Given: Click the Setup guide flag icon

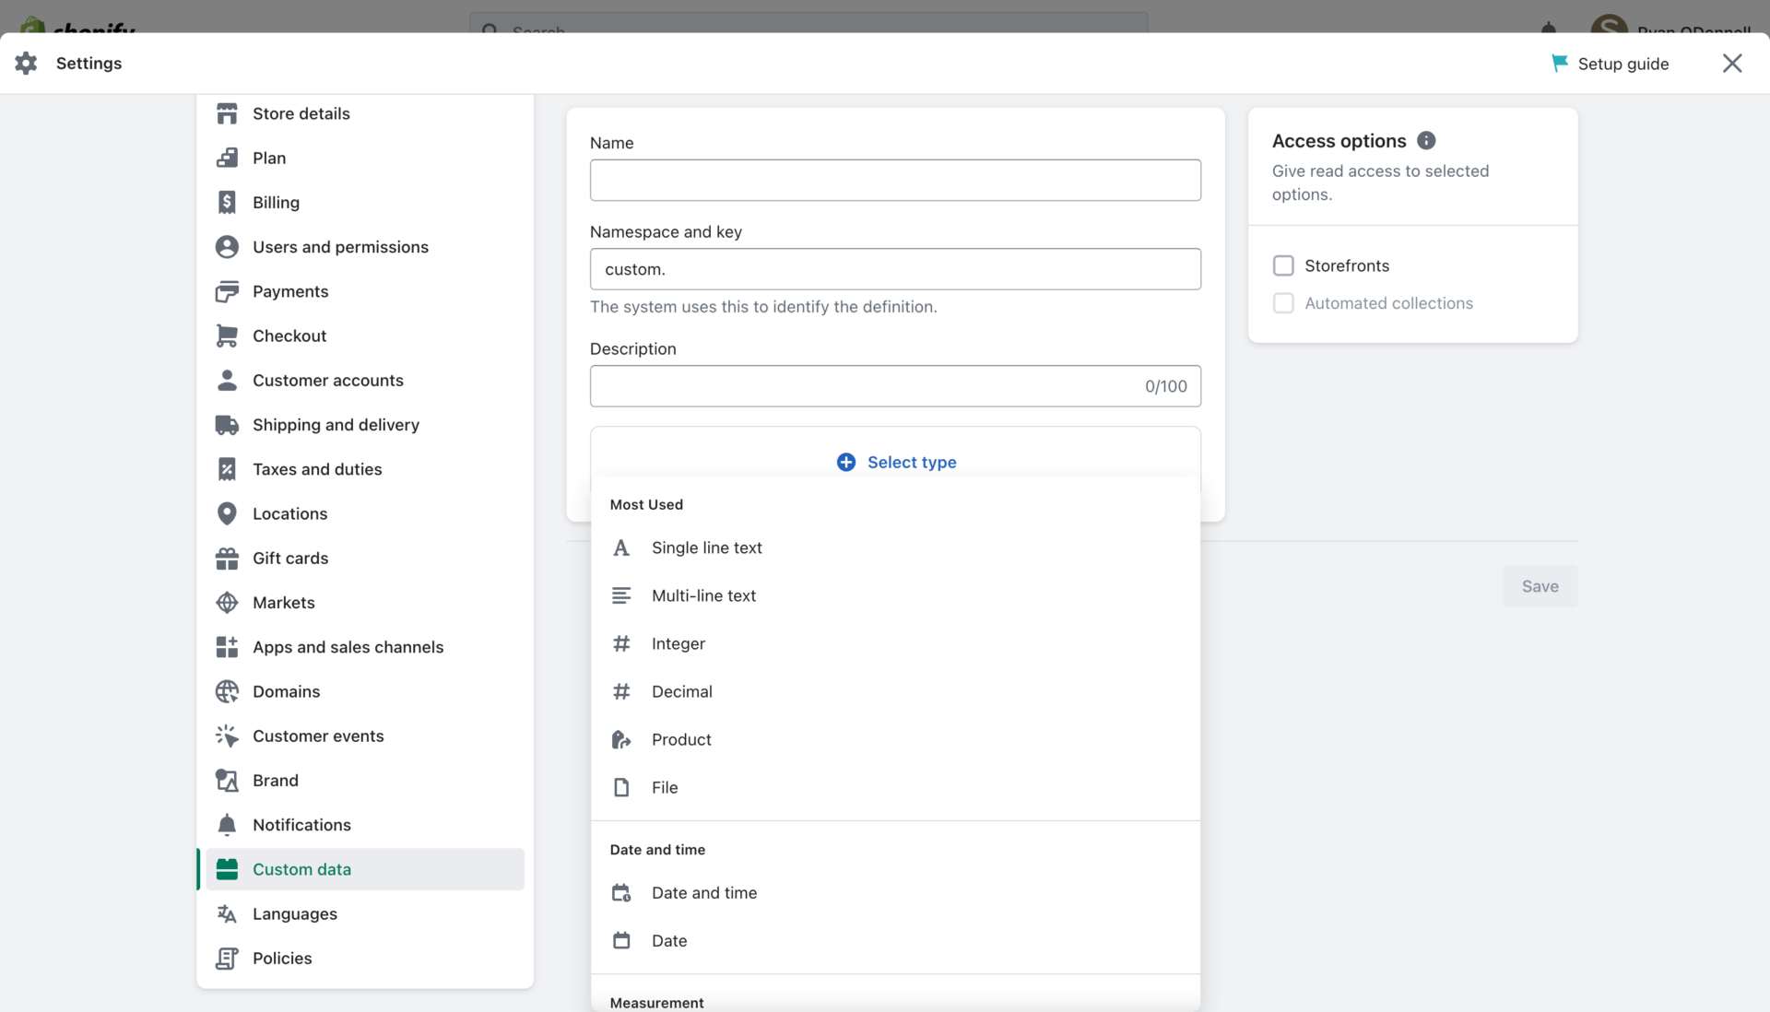Looking at the screenshot, I should [x=1559, y=63].
